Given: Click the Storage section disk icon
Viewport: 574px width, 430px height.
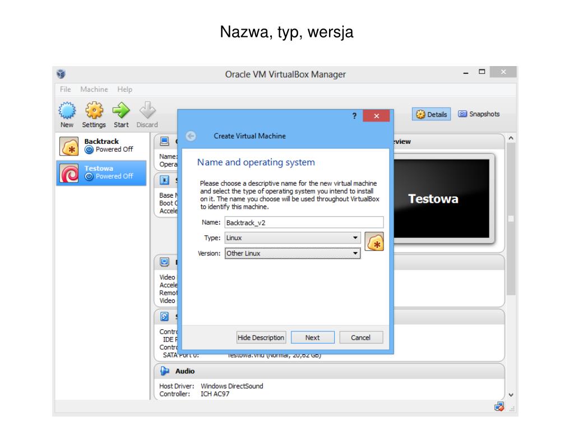Looking at the screenshot, I should pyautogui.click(x=164, y=316).
